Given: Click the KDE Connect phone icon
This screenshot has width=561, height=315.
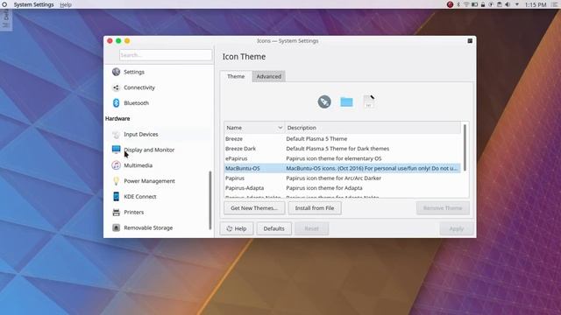Looking at the screenshot, I should click(116, 196).
